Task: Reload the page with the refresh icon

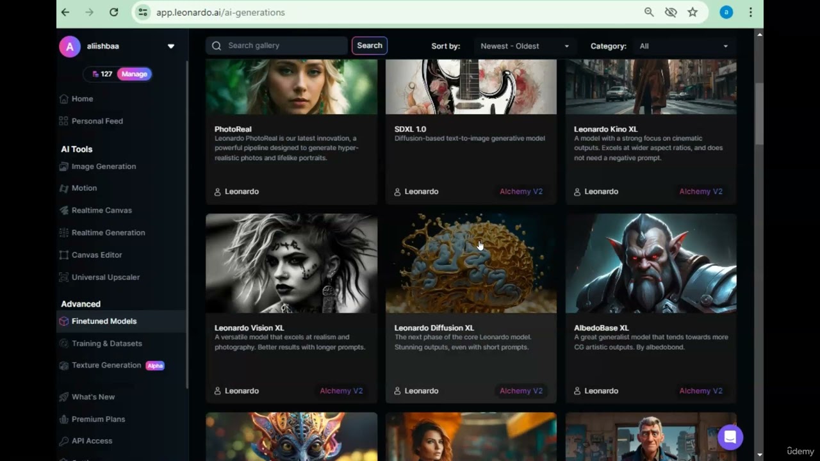Action: point(114,12)
